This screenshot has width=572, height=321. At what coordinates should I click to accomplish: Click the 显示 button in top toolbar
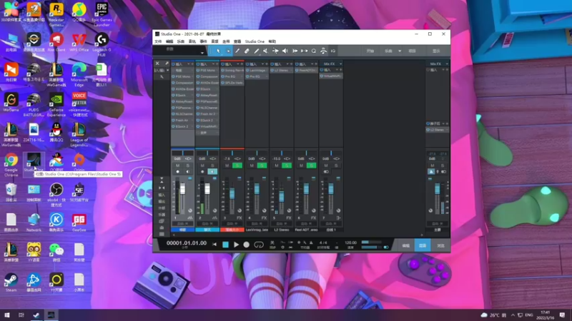436,51
